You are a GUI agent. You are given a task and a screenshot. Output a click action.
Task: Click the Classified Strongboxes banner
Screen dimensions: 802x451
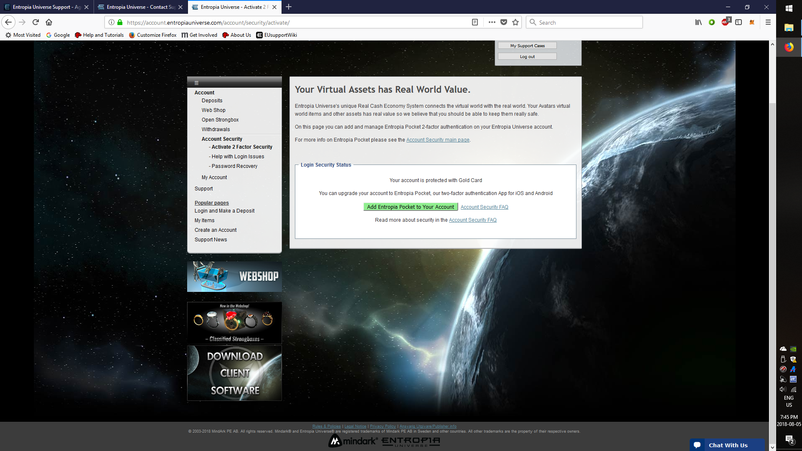[234, 323]
